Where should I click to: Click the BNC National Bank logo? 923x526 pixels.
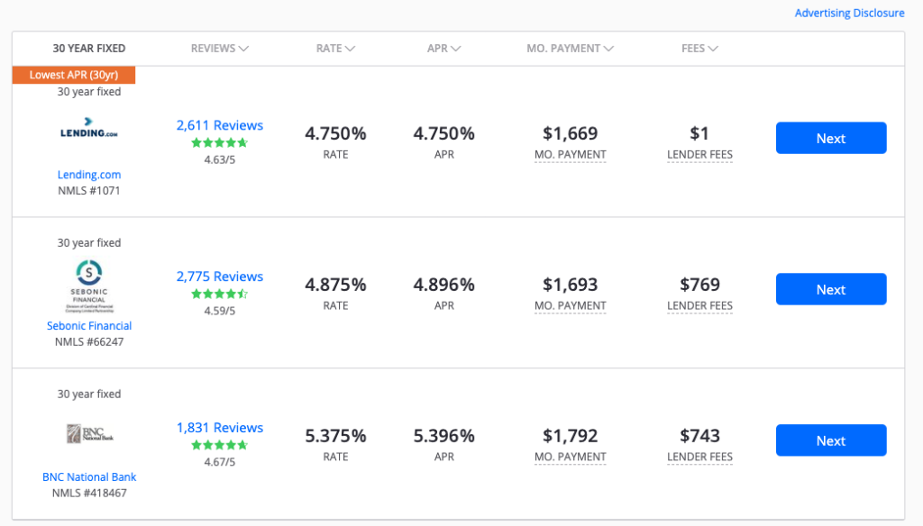pos(88,435)
